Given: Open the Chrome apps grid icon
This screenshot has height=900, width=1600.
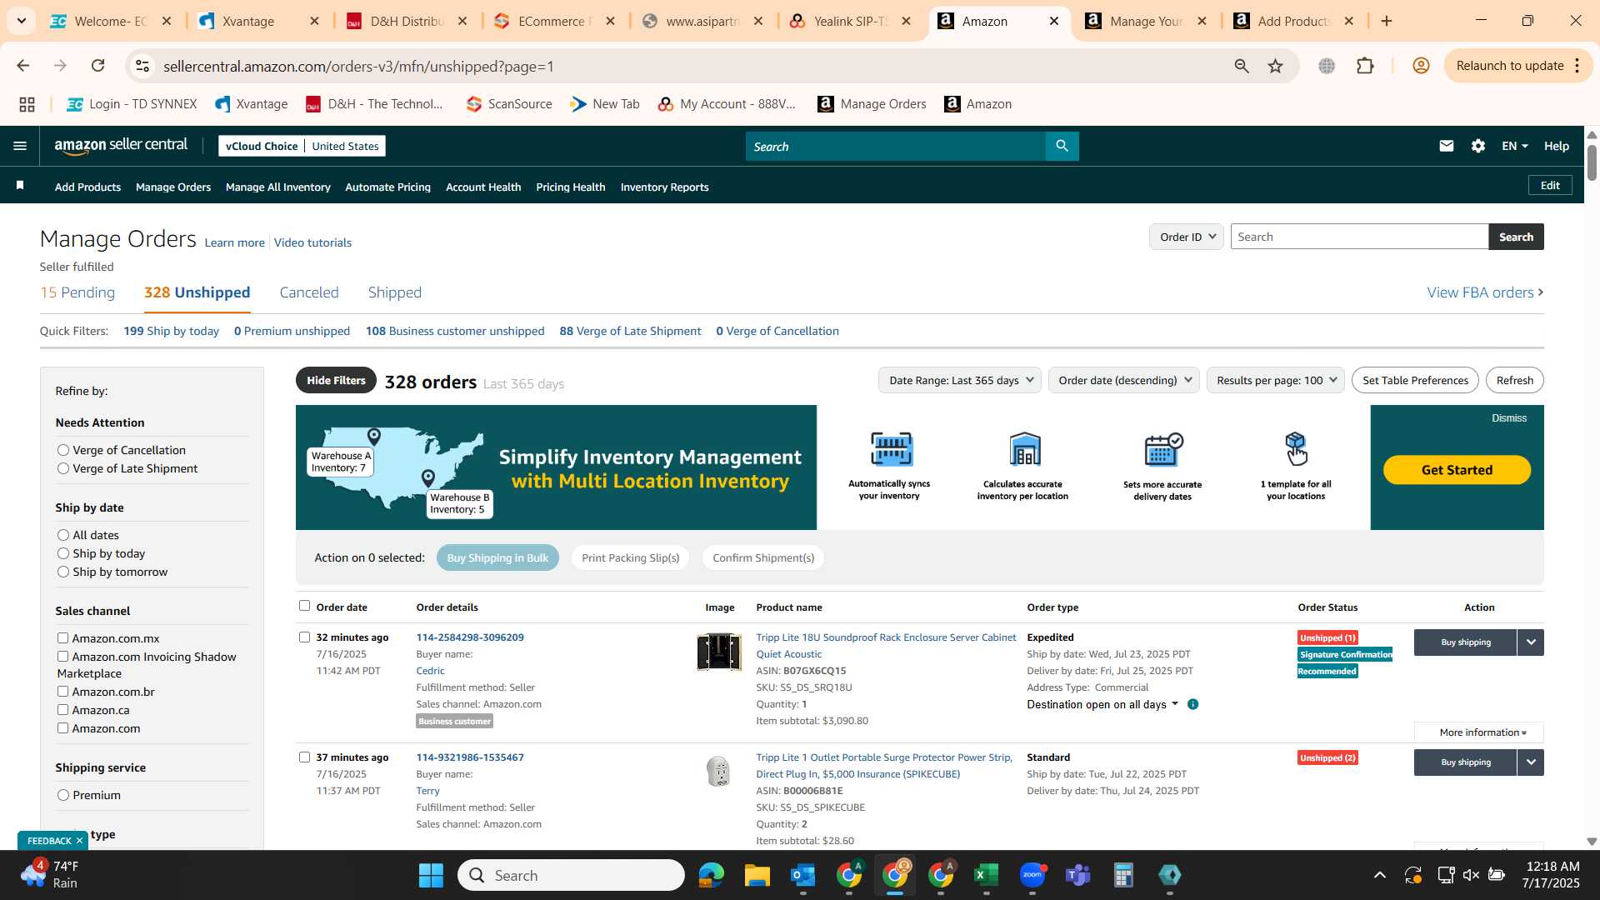Looking at the screenshot, I should [27, 104].
